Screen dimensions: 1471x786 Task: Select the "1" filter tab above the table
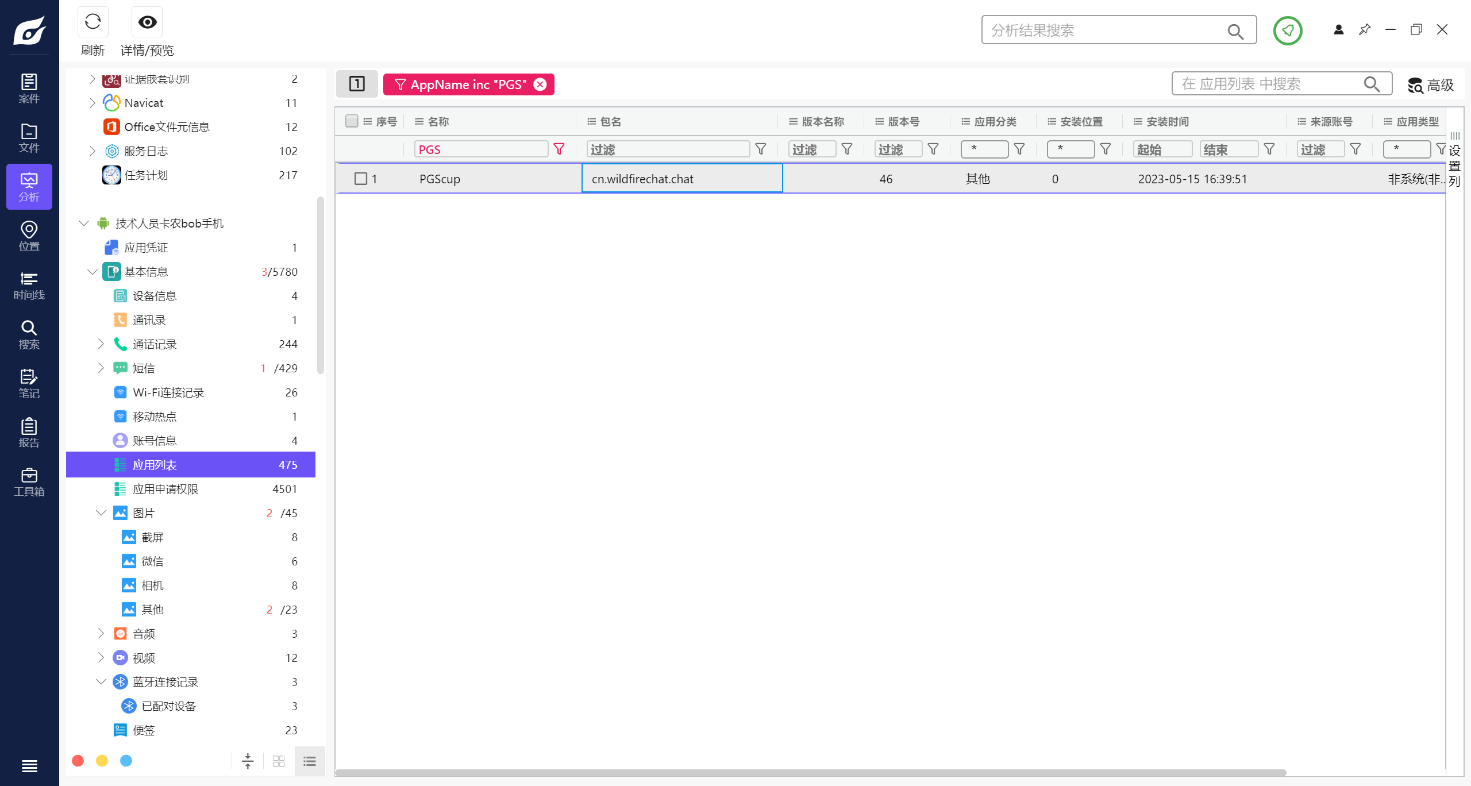(357, 84)
